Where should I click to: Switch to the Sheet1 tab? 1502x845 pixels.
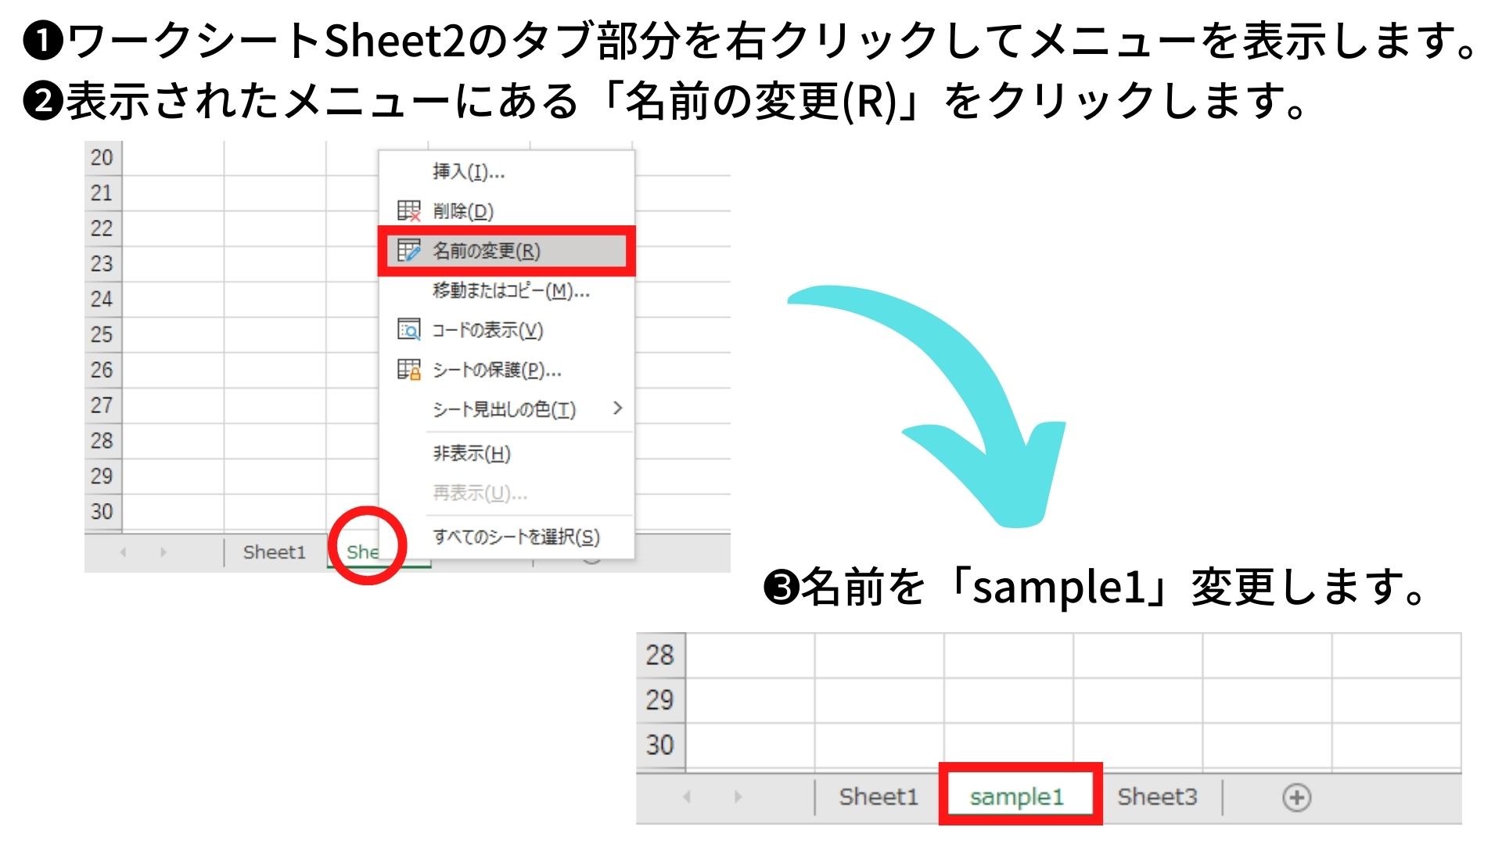point(273,552)
